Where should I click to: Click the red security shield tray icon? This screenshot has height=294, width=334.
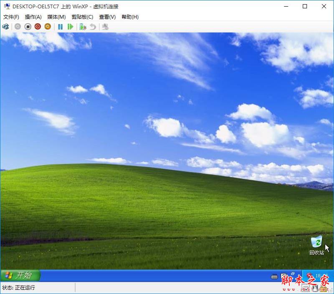[x=309, y=276]
